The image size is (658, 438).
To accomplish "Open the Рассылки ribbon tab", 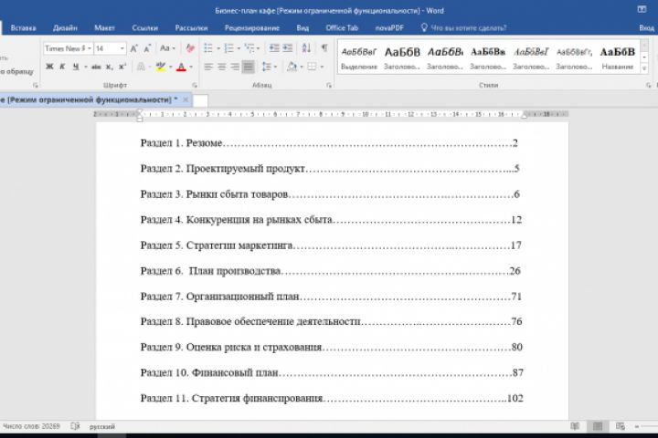I will pyautogui.click(x=191, y=27).
